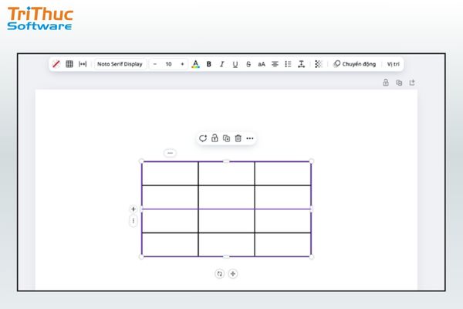Toggle italic formatting
This screenshot has width=463, height=309.
[221, 64]
